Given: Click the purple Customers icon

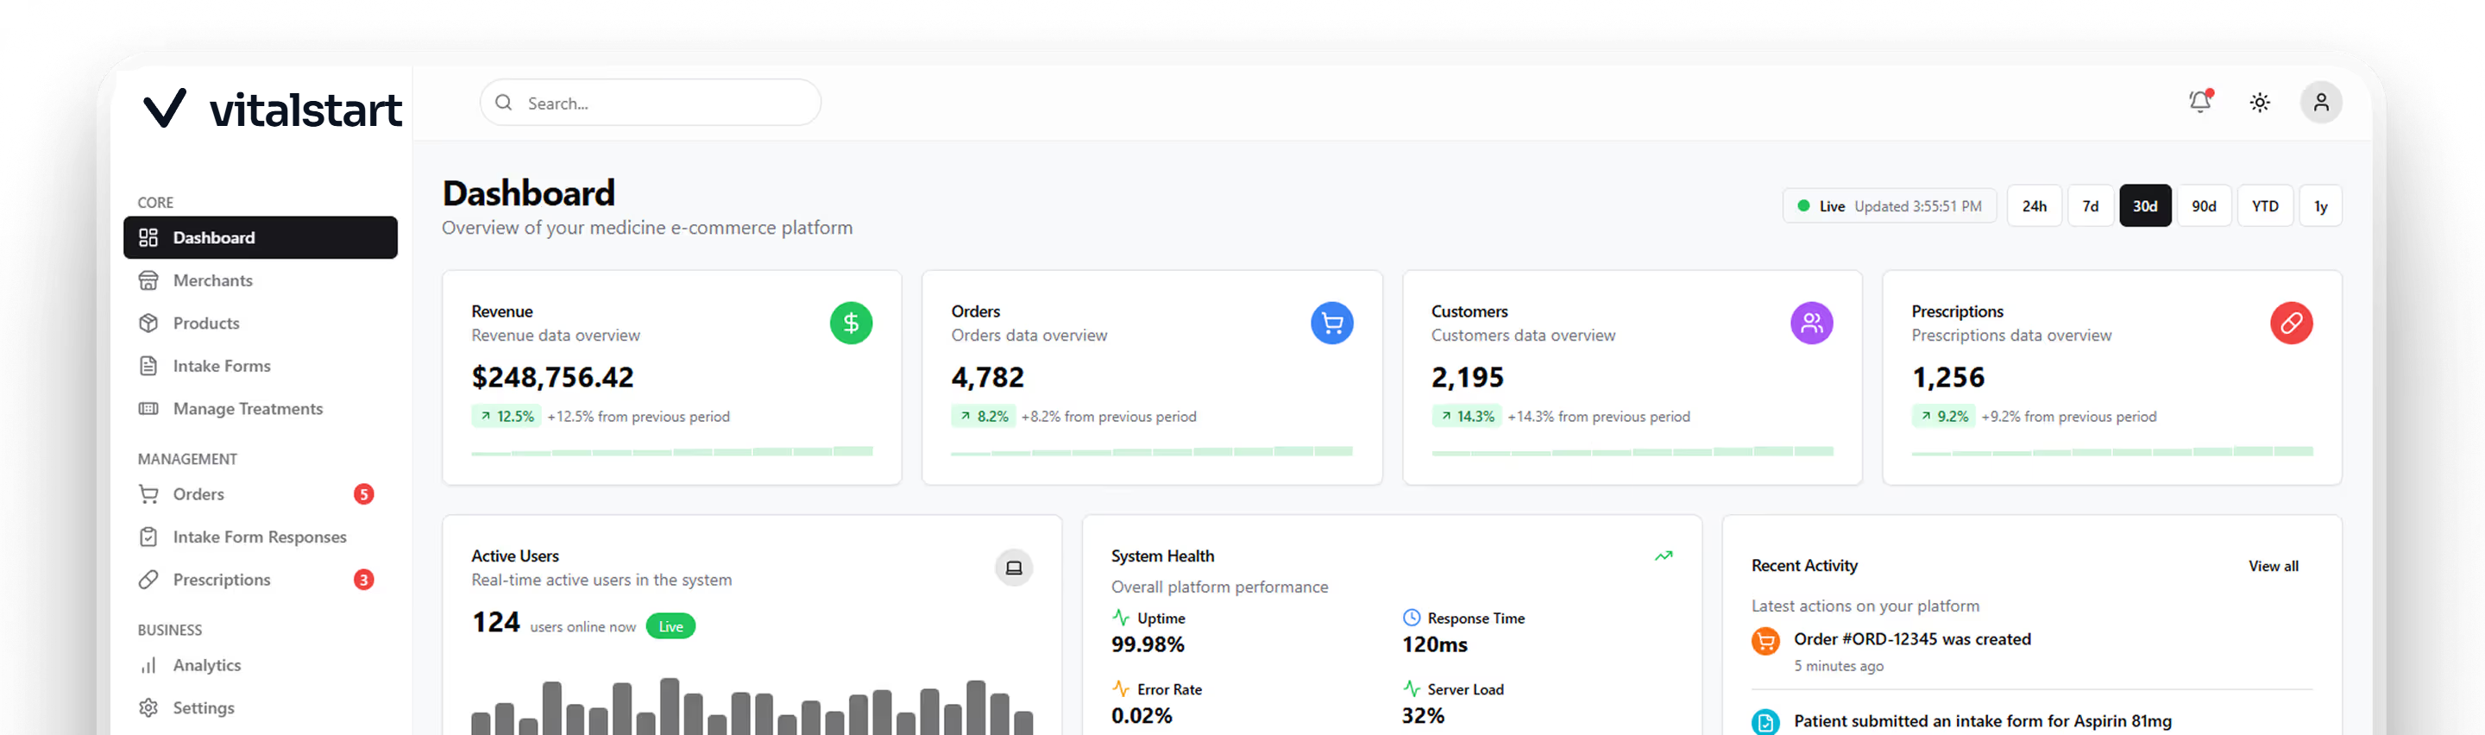Looking at the screenshot, I should (x=1812, y=324).
